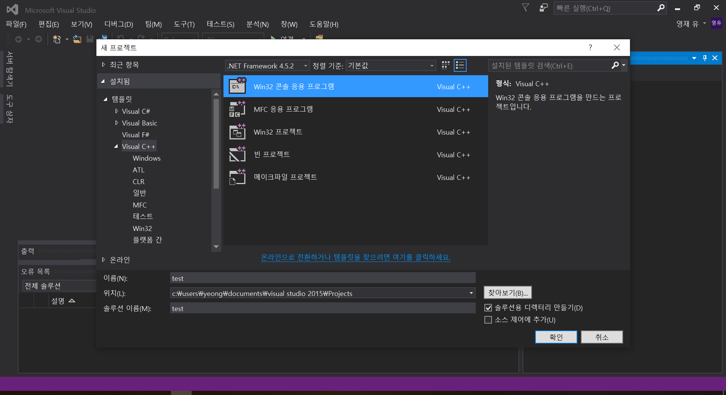726x395 pixels.
Task: Click the Win32 console application icon
Action: click(x=237, y=86)
